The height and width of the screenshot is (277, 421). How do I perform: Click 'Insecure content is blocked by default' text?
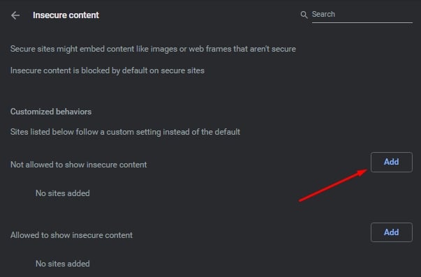[108, 70]
